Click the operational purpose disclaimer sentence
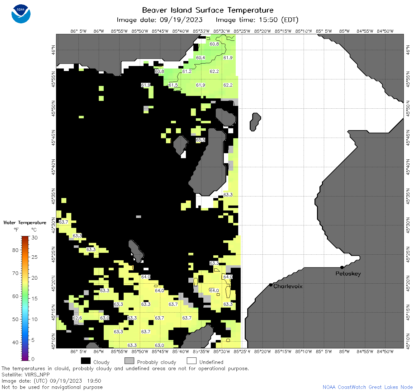This screenshot has height=392, width=416. click(x=125, y=369)
